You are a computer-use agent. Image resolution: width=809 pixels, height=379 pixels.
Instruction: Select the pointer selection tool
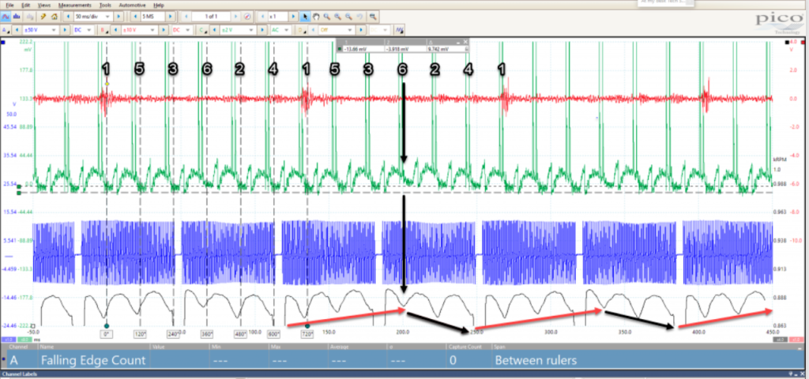pyautogui.click(x=305, y=17)
